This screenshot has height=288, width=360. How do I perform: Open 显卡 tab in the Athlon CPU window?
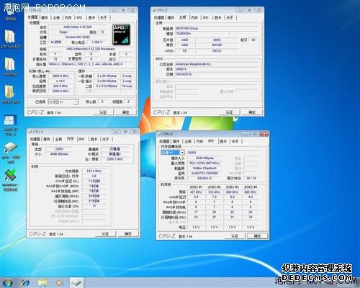tap(91, 17)
